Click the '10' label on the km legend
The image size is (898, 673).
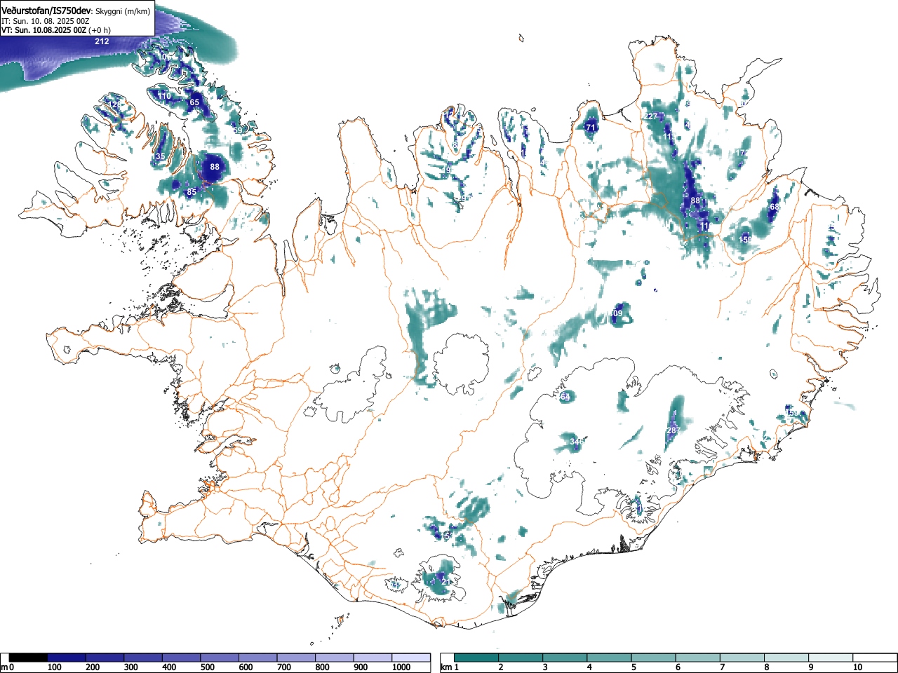857,667
